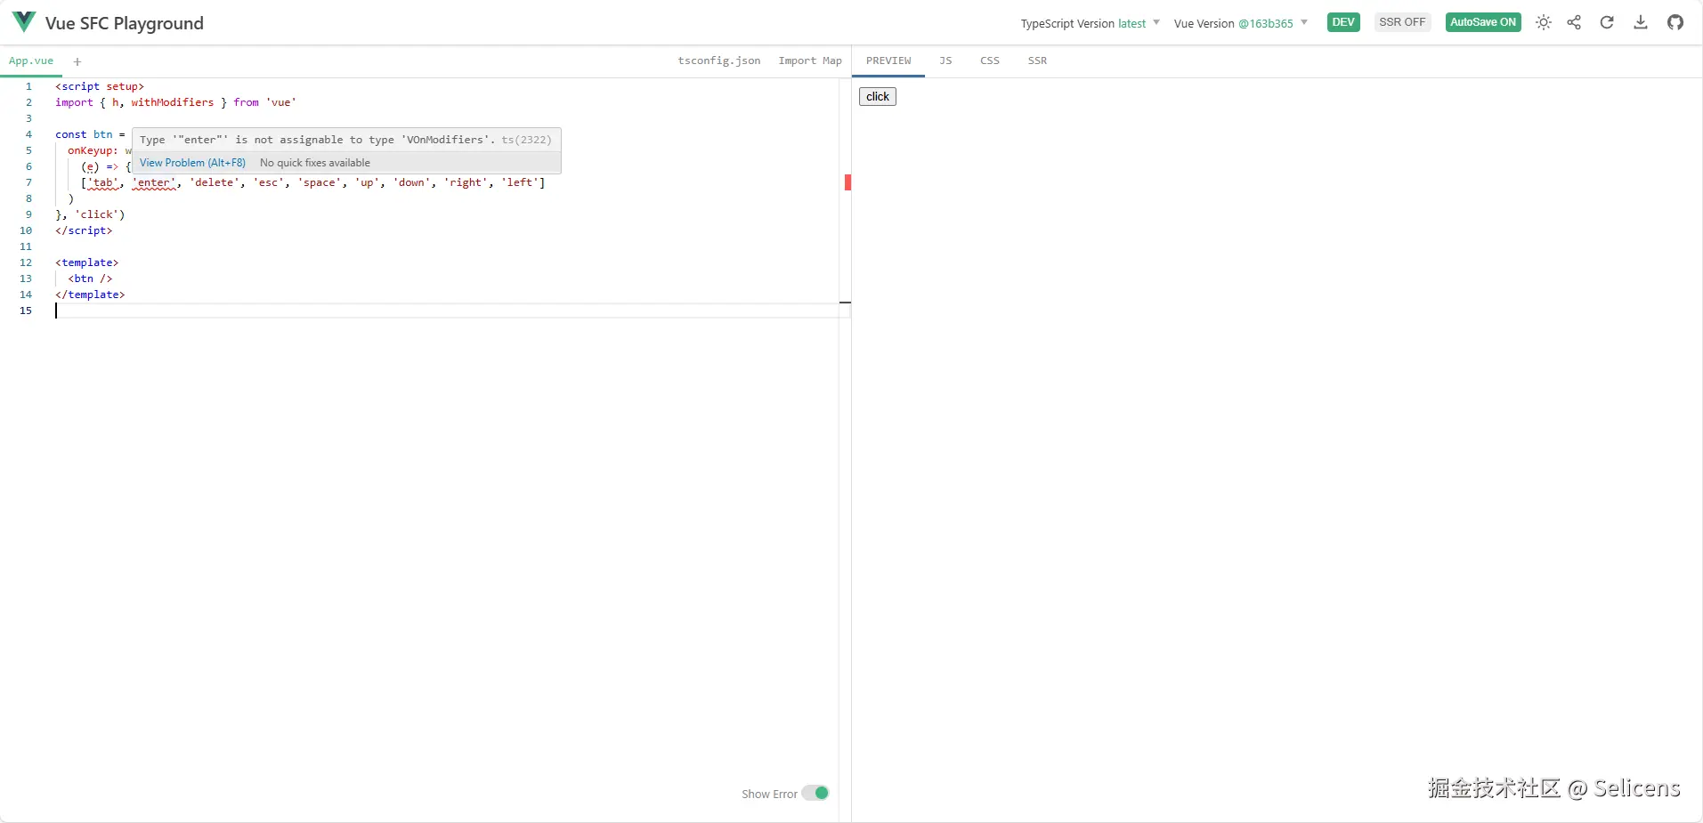Click the 'right' string in the code
Viewport: 1703px width, 823px height.
click(466, 182)
